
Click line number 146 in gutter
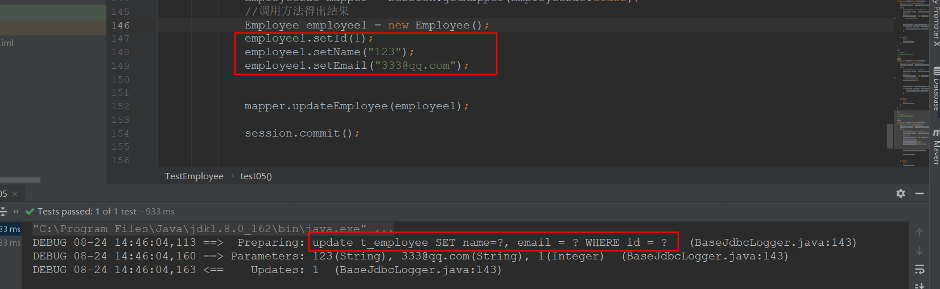[121, 26]
